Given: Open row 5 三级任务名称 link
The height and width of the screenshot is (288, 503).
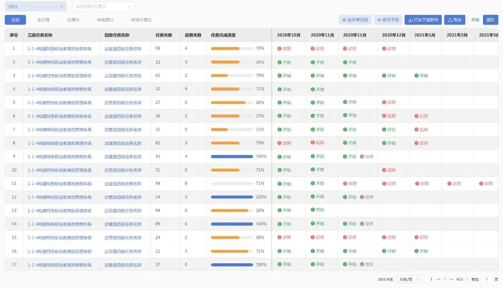Looking at the screenshot, I should pyautogui.click(x=60, y=103).
